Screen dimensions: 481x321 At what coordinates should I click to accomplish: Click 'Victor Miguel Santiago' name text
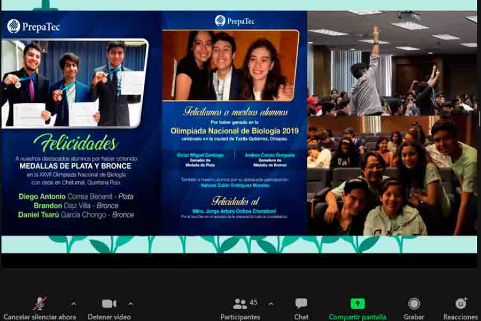[200, 155]
